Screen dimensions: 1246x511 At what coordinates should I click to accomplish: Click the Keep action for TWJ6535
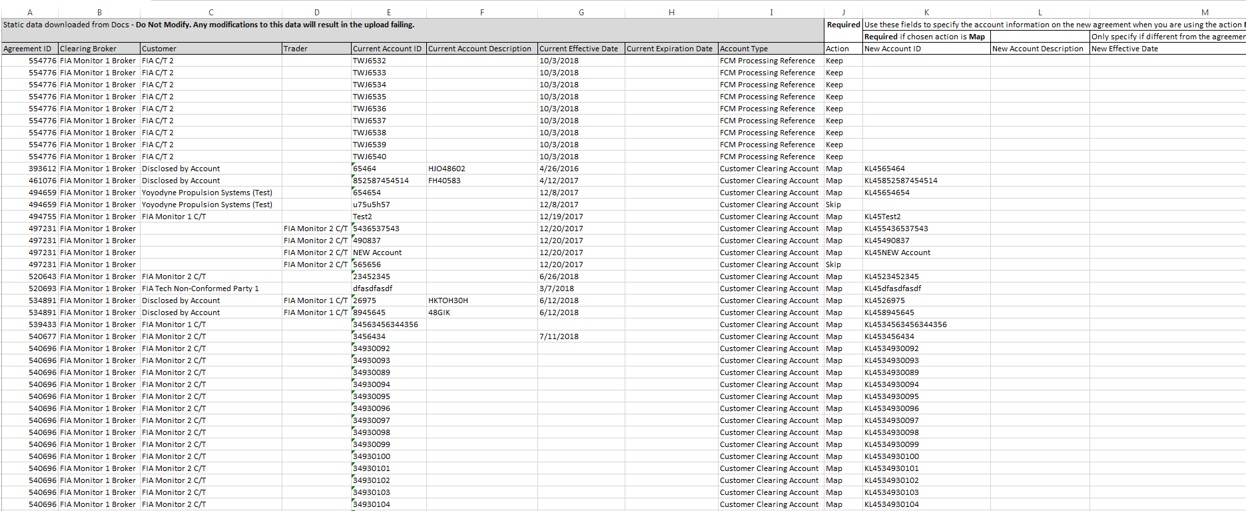843,97
